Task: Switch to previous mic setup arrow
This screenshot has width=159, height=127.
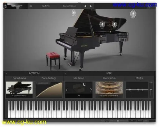Action: [x=67, y=90]
